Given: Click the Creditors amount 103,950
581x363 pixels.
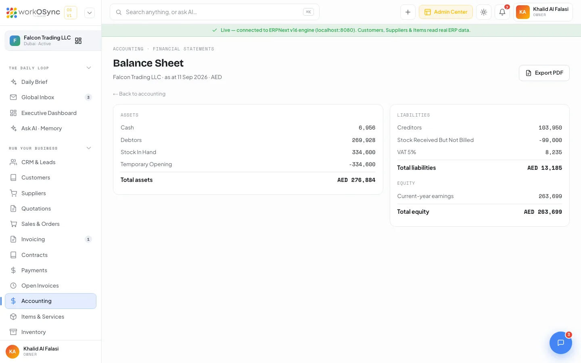Looking at the screenshot, I should 550,128.
